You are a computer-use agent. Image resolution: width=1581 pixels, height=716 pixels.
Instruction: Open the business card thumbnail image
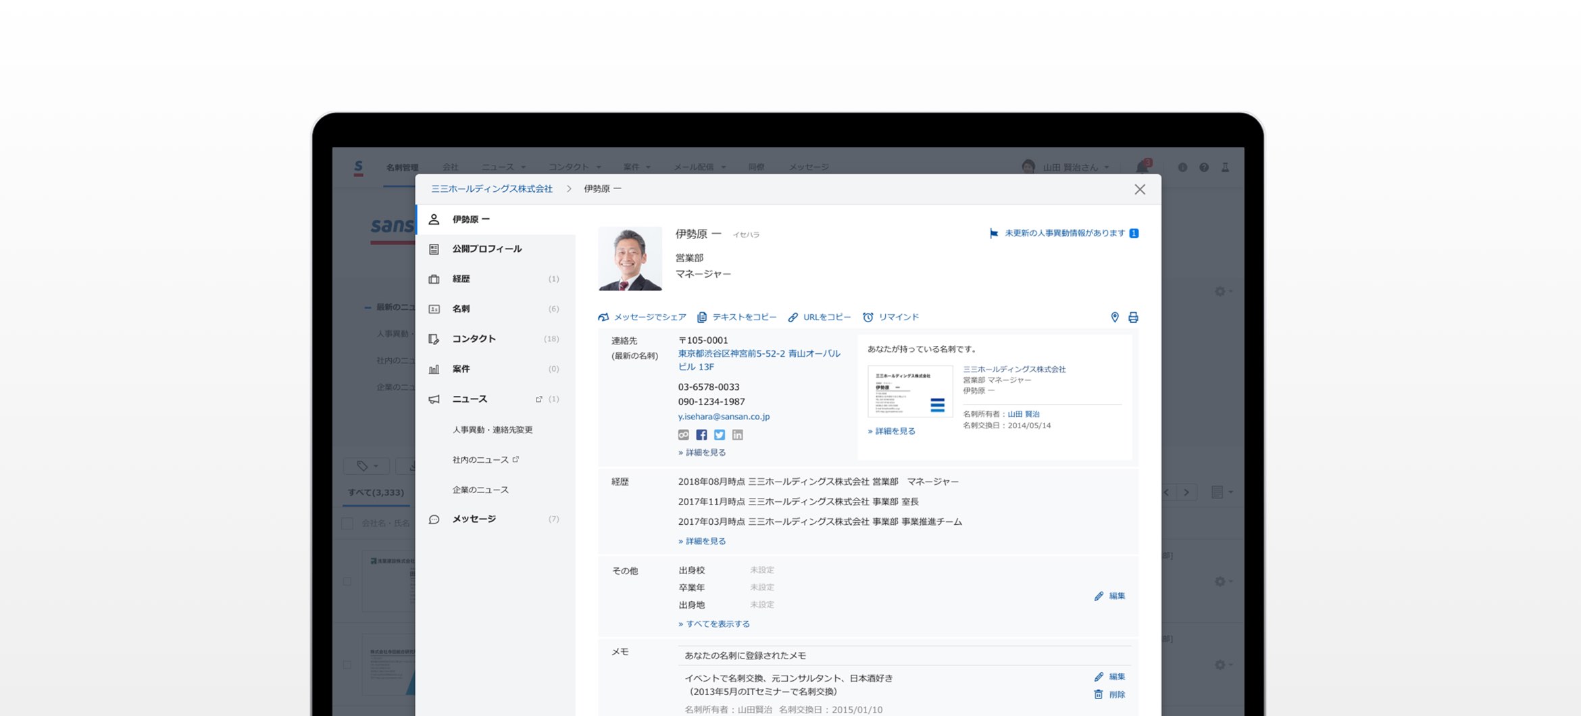coord(910,392)
